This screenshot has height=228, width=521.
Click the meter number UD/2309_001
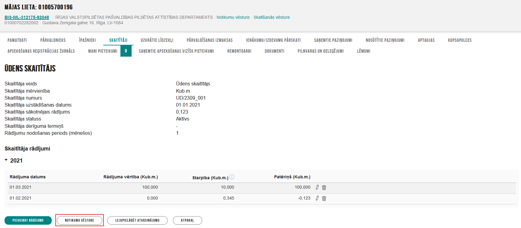click(191, 98)
